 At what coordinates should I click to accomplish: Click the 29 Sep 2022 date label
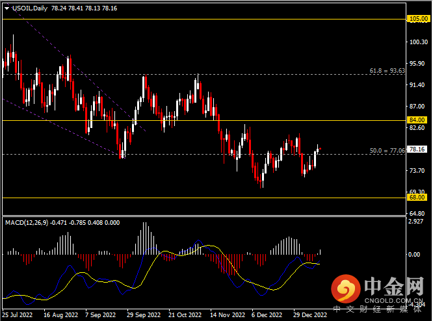(x=142, y=315)
